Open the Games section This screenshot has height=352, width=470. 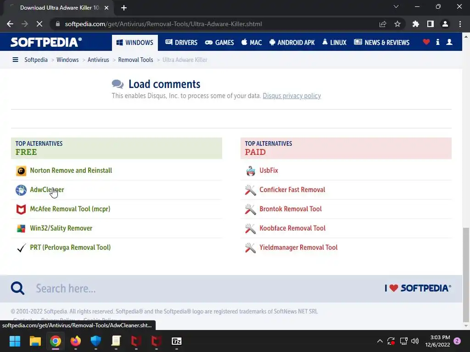click(x=219, y=43)
